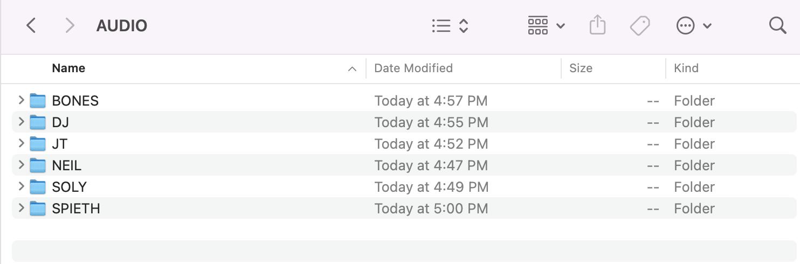Viewport: 800px width, 264px height.
Task: Sort by the Size column header
Action: coord(581,68)
